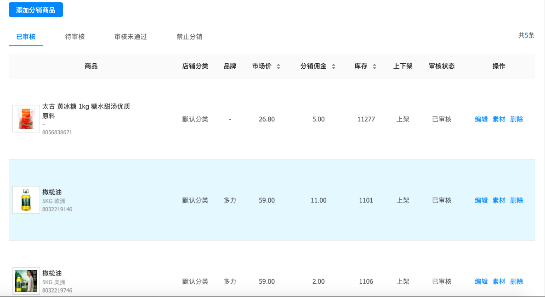Screen dimensions: 545x297
Task: Select the 禁止分销 tab
Action: (189, 37)
